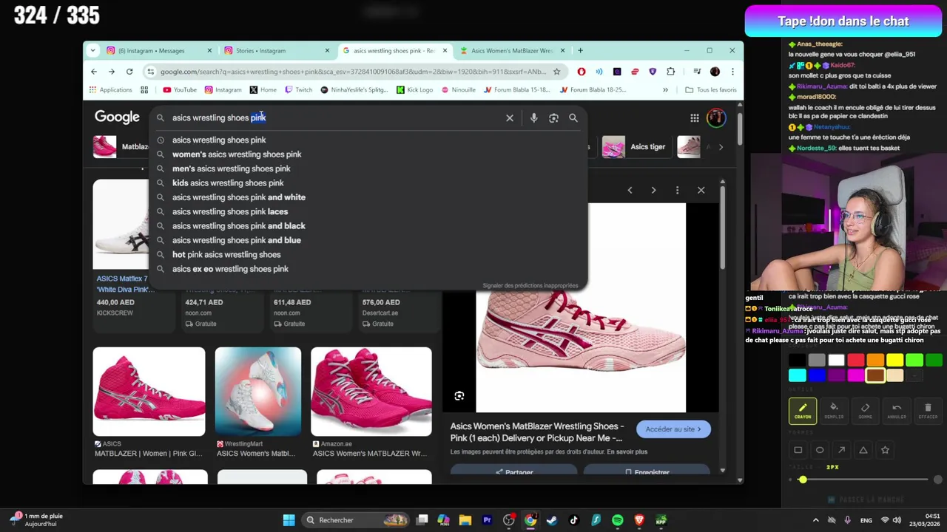Select the Remplir fill bucket tool
Viewport: 947px width, 532px height.
tap(834, 411)
